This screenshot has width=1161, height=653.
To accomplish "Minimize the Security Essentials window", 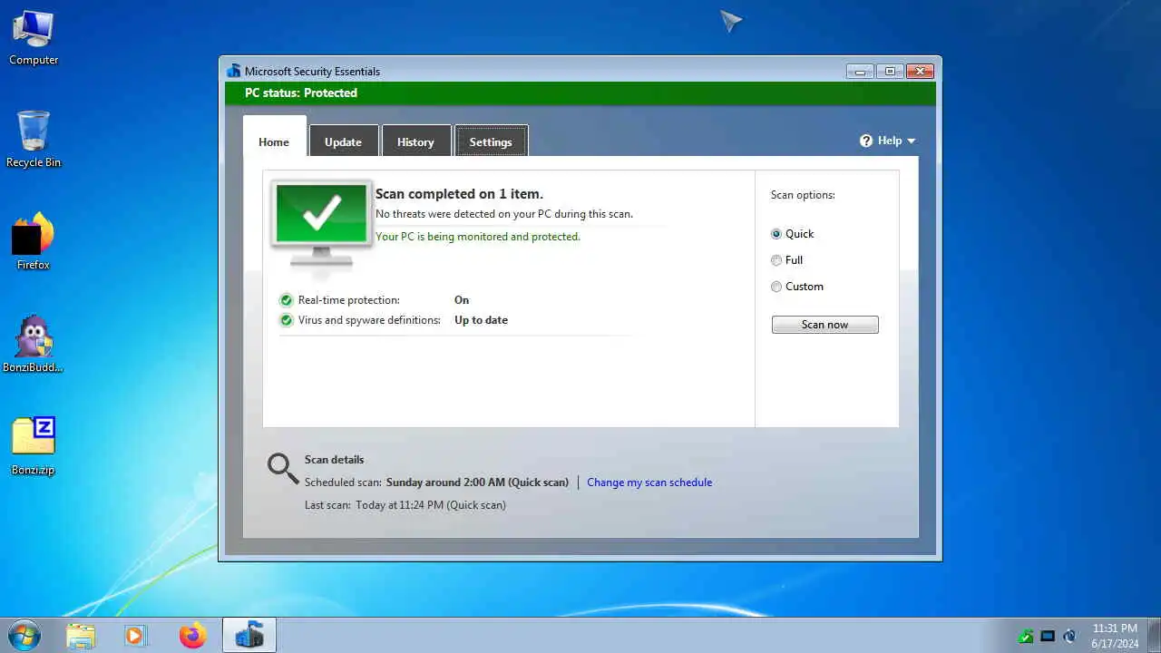I will (x=860, y=72).
